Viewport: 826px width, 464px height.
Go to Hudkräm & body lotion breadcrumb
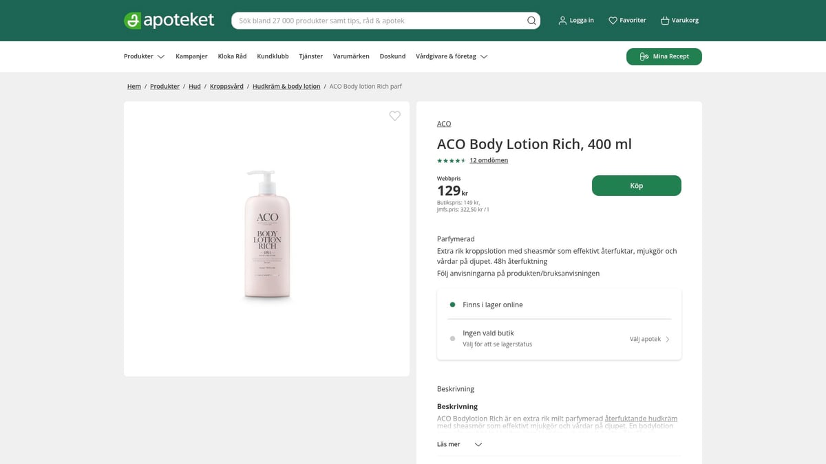pyautogui.click(x=286, y=87)
